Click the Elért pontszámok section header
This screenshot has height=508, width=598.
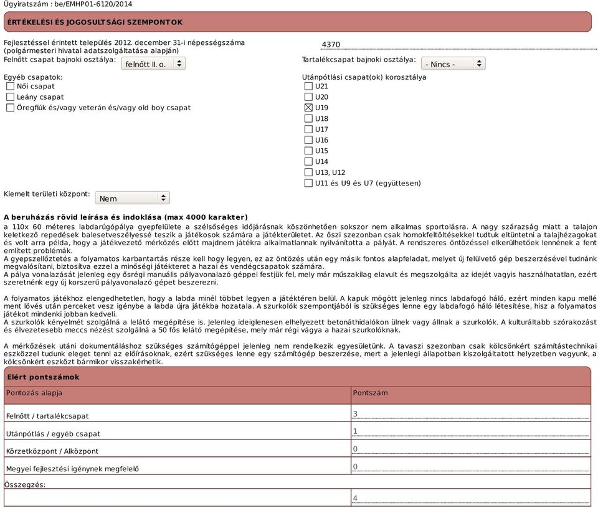point(298,377)
